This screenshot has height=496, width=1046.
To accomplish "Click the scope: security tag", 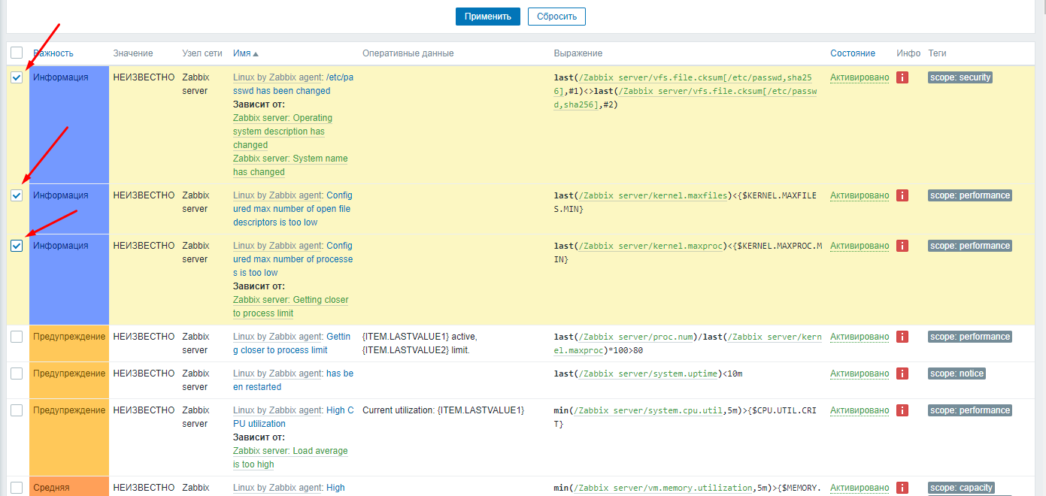I will [x=960, y=77].
